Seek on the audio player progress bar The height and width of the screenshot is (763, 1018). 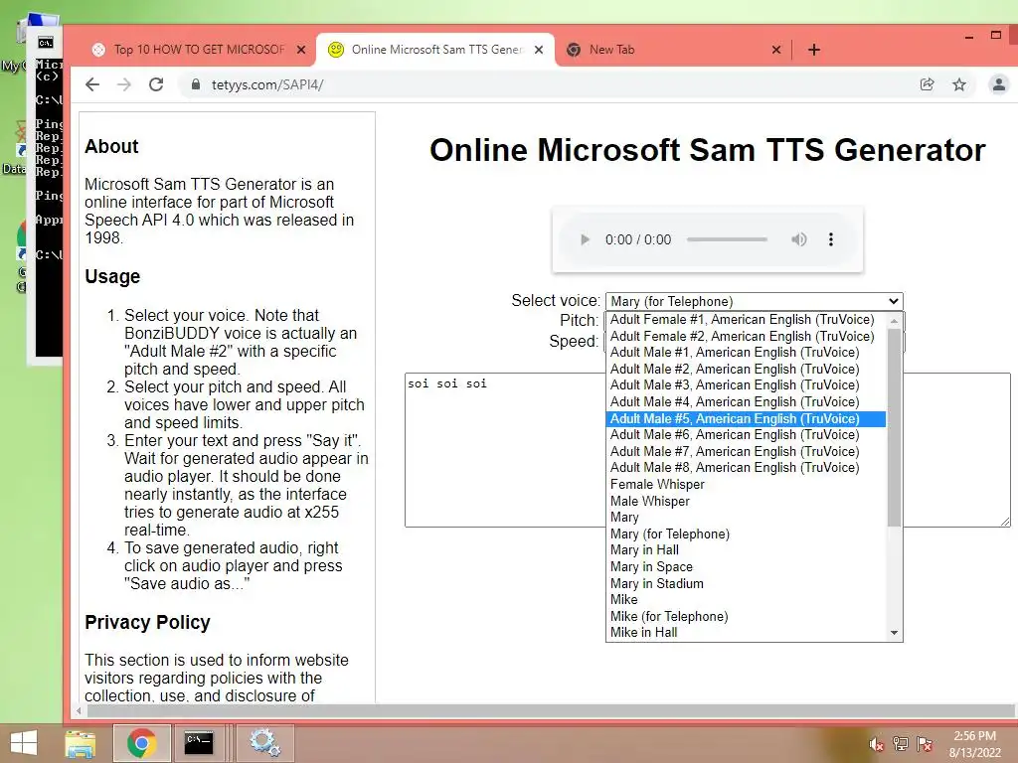pyautogui.click(x=727, y=239)
